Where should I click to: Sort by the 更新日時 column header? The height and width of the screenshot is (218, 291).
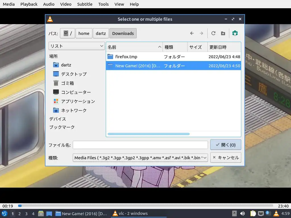tap(224, 47)
